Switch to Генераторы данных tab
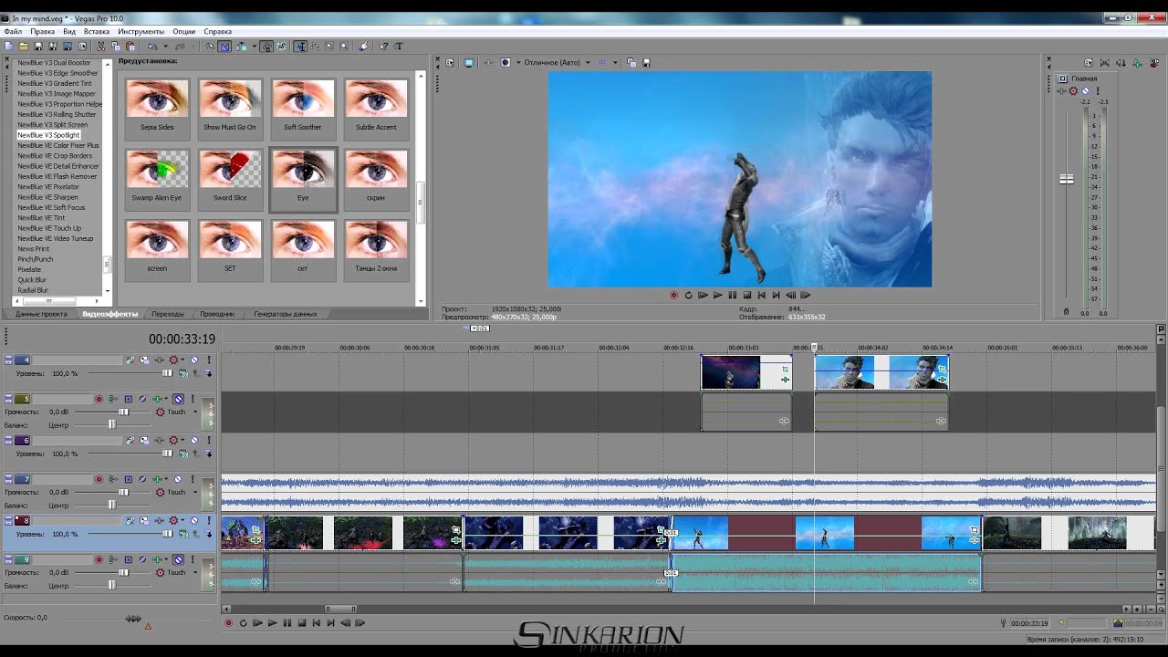 [x=286, y=314]
